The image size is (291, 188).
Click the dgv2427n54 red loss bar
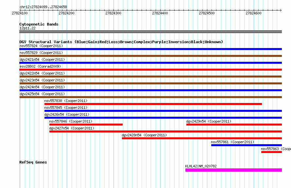pyautogui.click(x=165, y=131)
